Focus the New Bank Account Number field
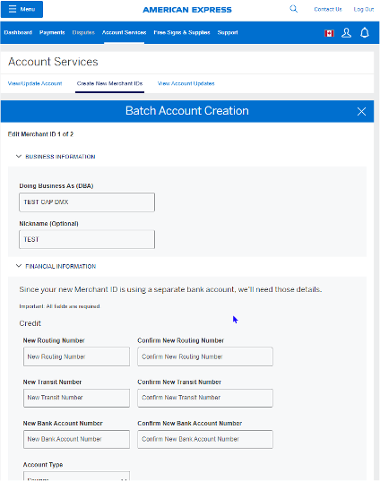Screen dimensions: 380x481 pos(76,439)
